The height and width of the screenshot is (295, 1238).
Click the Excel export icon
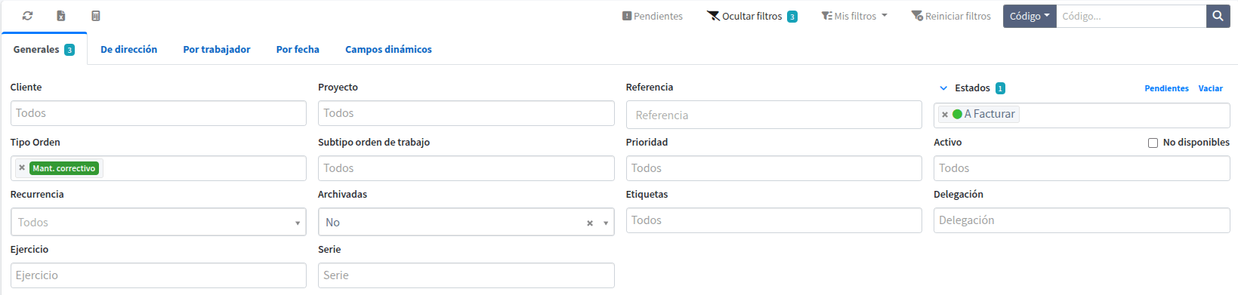click(x=61, y=16)
